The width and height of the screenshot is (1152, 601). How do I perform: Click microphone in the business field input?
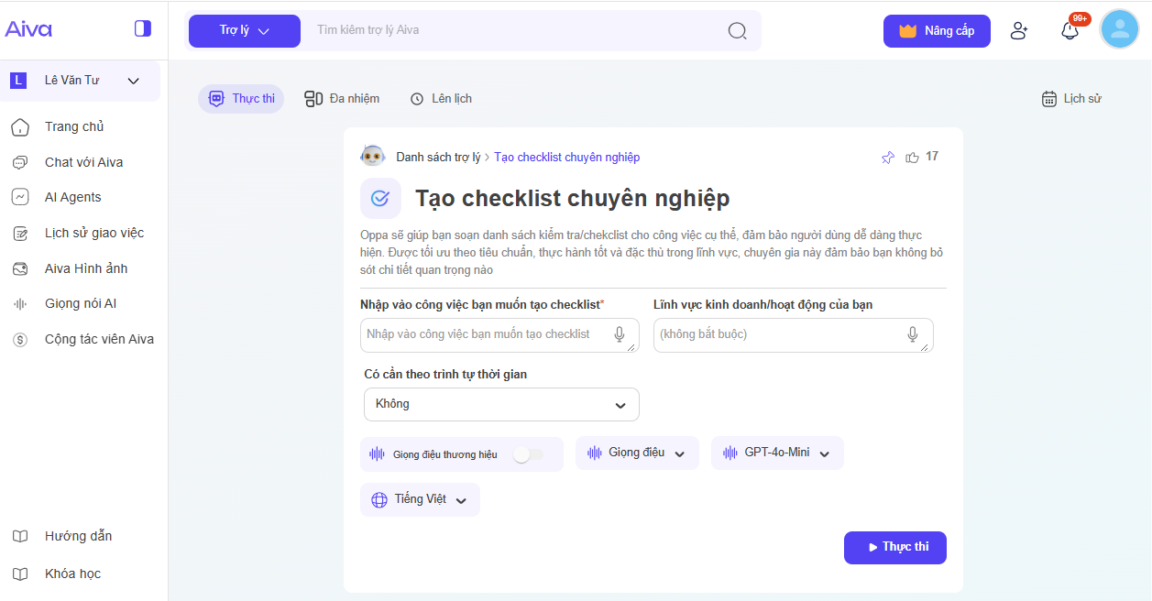click(x=913, y=334)
